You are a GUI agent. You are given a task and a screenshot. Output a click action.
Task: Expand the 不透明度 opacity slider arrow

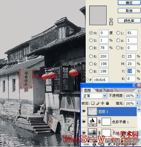point(138,95)
